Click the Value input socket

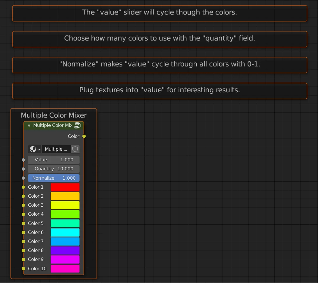[23, 160]
